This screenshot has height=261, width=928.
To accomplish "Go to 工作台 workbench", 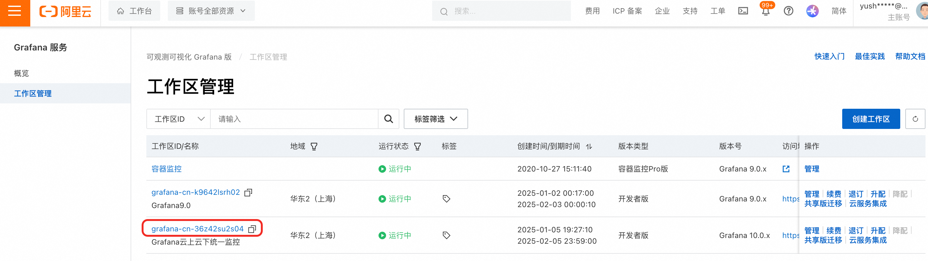I will click(134, 11).
